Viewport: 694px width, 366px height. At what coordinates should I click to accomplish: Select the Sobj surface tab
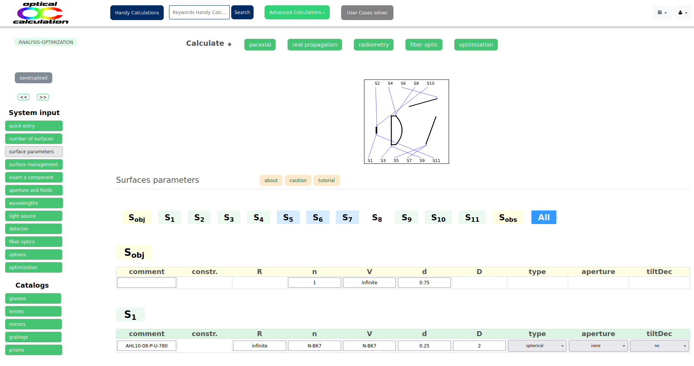click(137, 218)
